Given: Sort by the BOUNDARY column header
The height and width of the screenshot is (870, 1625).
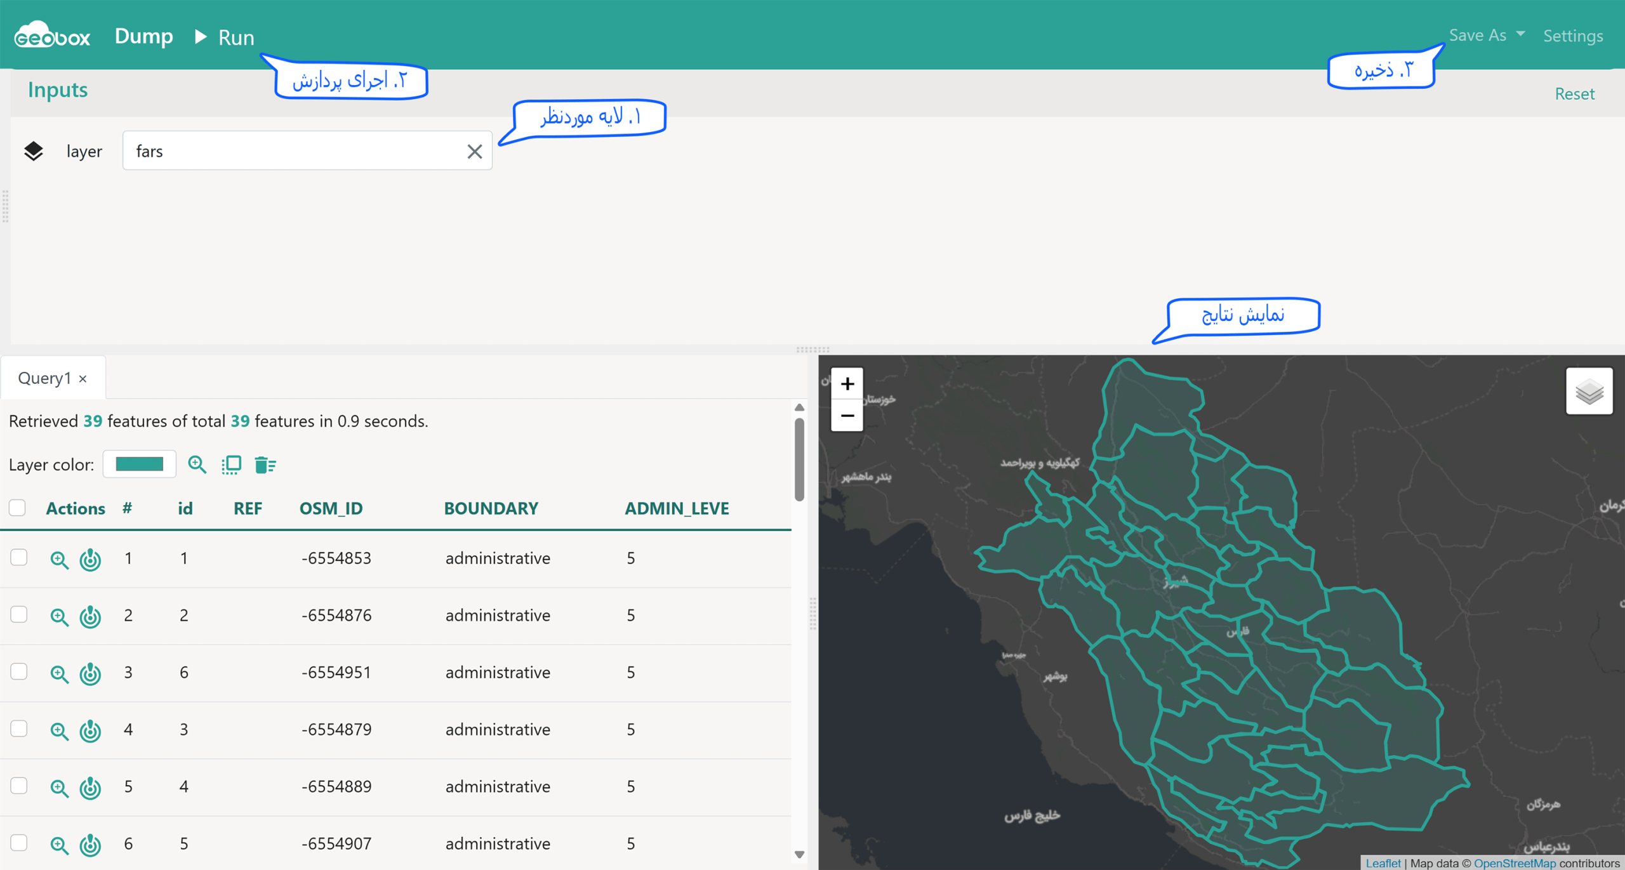Looking at the screenshot, I should 491,508.
